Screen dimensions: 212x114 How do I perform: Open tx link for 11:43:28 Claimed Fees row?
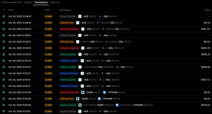(4, 99)
